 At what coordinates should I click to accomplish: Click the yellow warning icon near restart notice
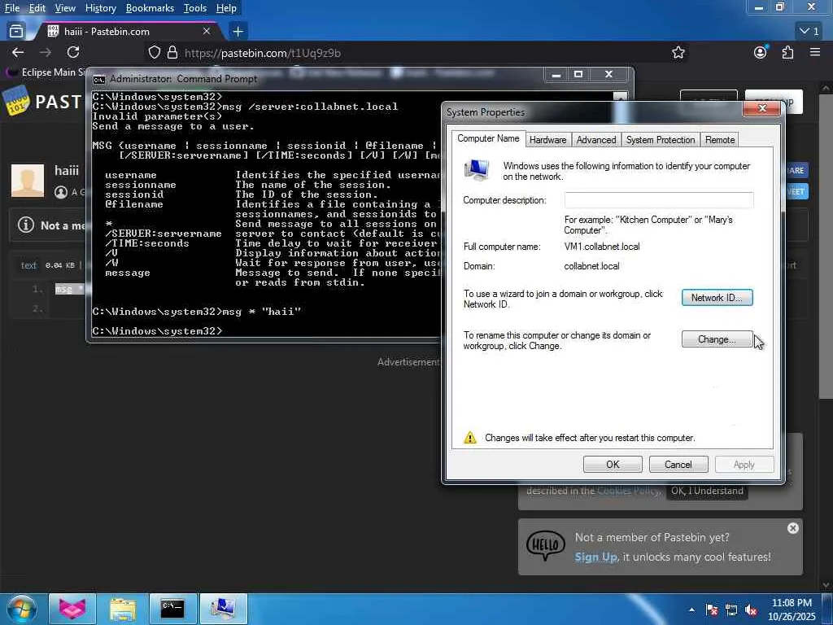(470, 437)
